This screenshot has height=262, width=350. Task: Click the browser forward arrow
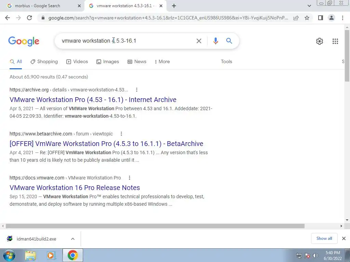tap(18, 18)
